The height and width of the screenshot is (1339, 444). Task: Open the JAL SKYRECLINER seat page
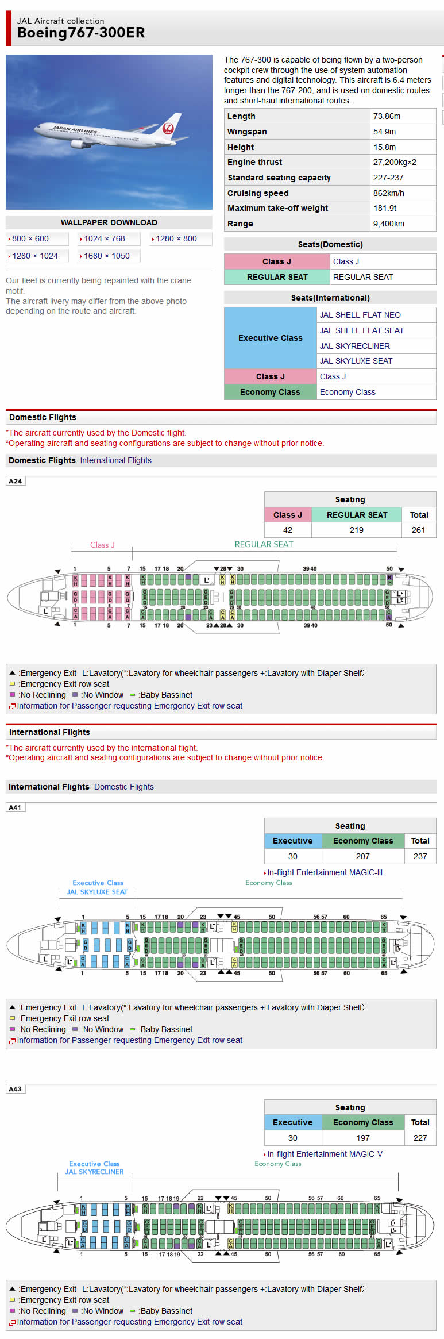point(356,345)
